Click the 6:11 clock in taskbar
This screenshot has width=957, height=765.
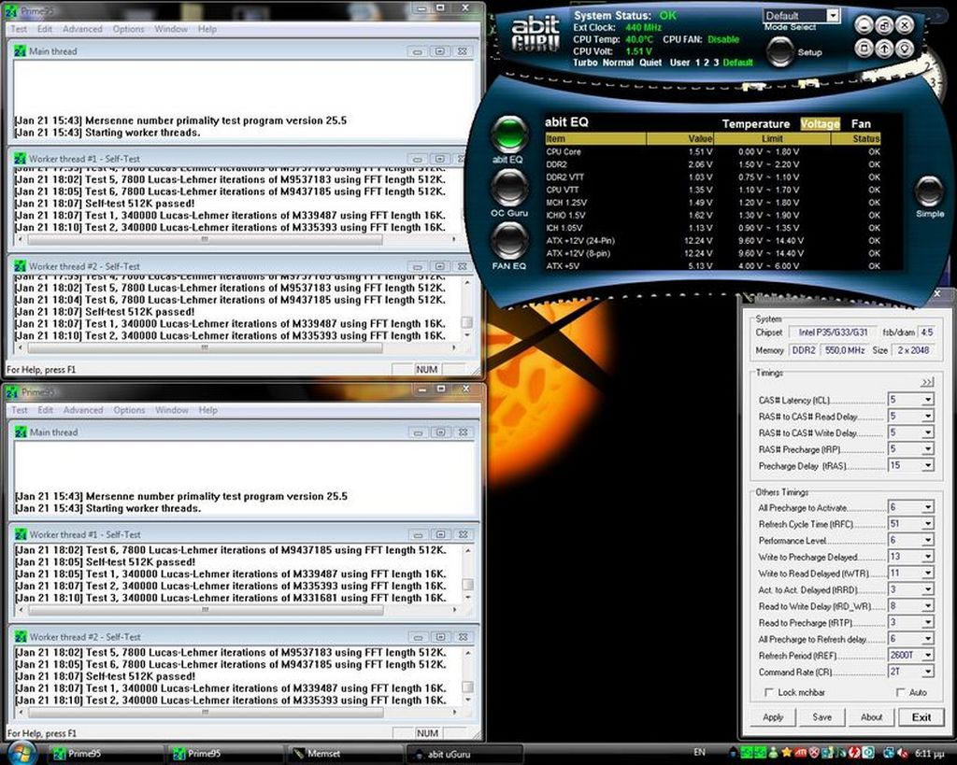[x=930, y=754]
